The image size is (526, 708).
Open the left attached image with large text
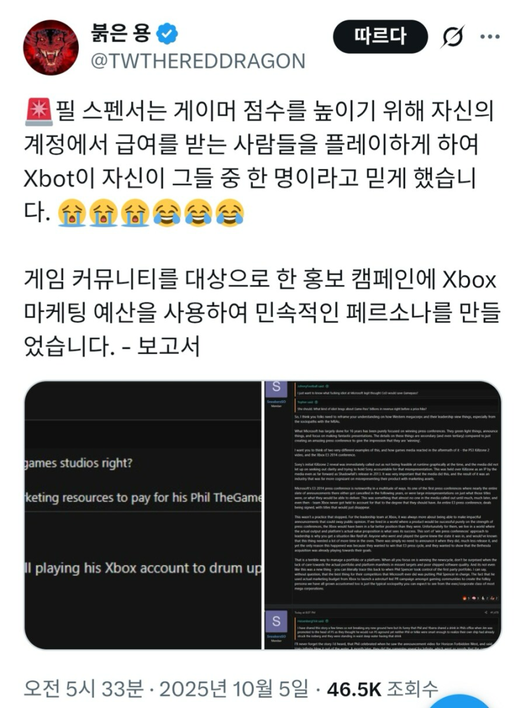pyautogui.click(x=143, y=515)
